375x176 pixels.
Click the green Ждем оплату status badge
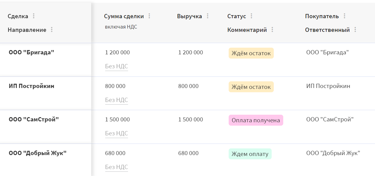pos(250,154)
